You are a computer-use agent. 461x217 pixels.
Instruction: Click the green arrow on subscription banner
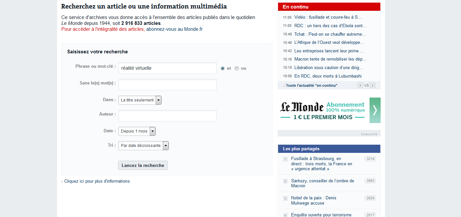375,110
